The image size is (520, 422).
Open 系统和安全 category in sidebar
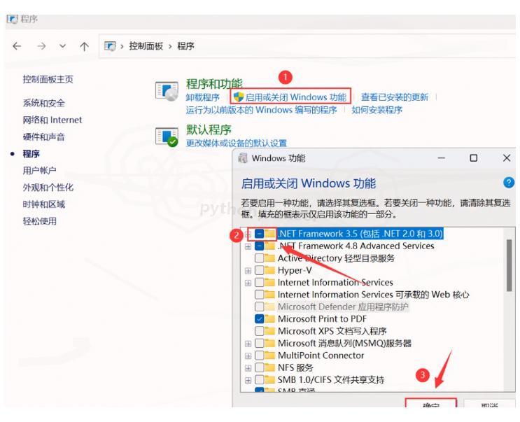pos(44,103)
